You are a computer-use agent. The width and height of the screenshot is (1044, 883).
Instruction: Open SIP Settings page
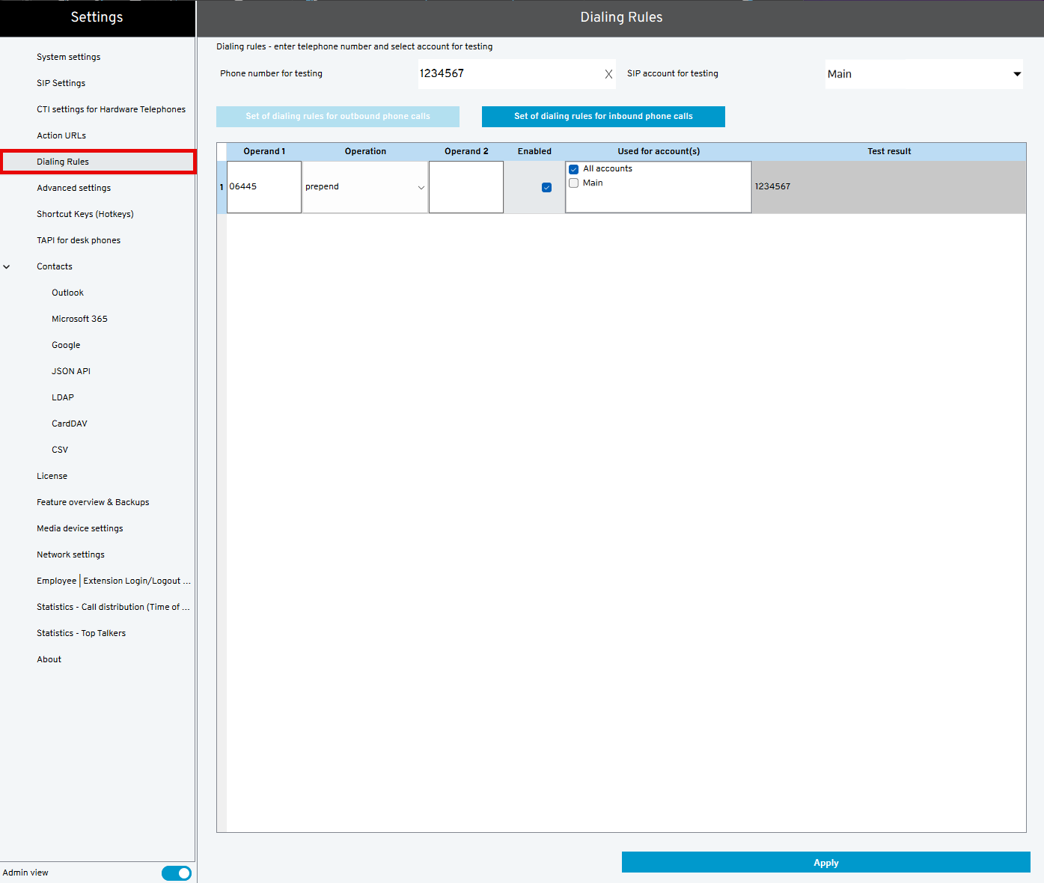61,83
